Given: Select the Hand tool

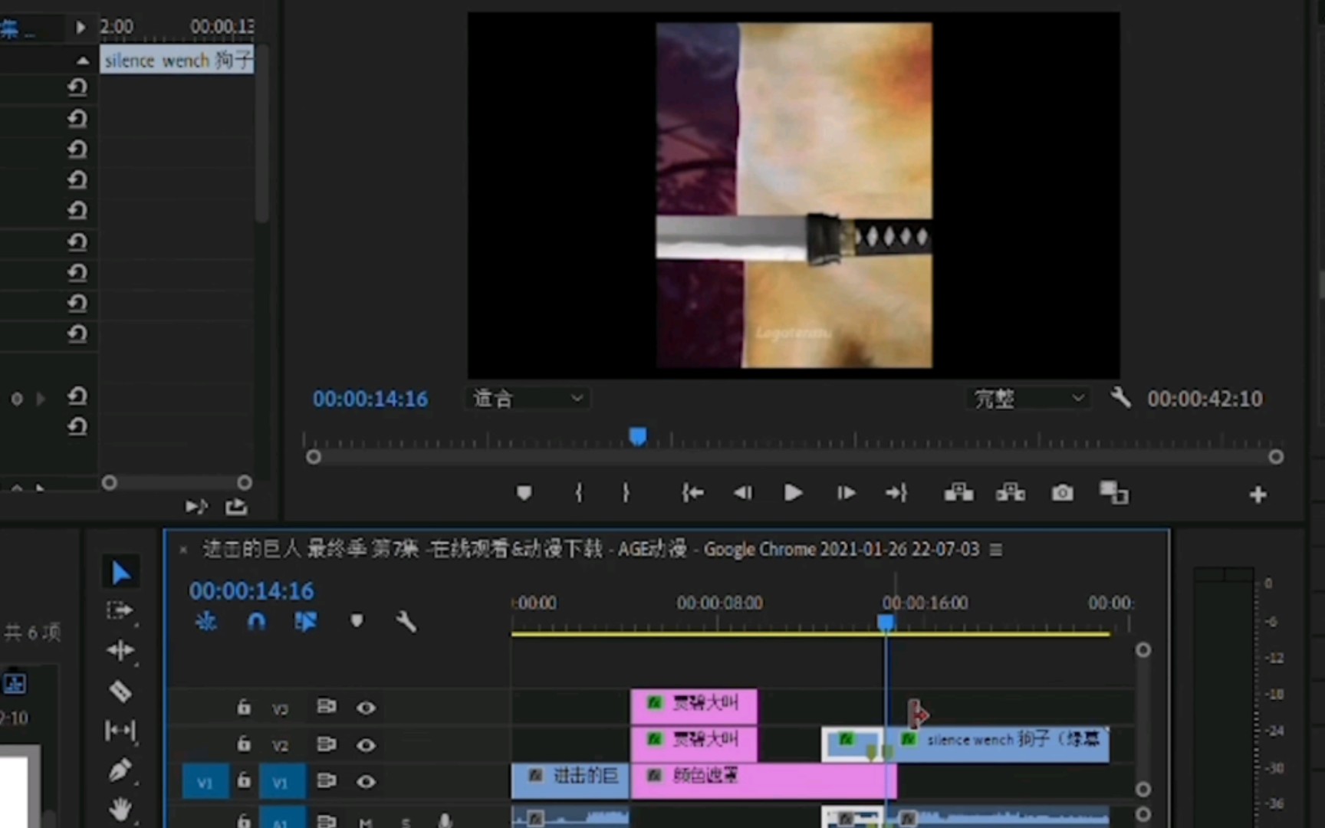Looking at the screenshot, I should (x=120, y=809).
